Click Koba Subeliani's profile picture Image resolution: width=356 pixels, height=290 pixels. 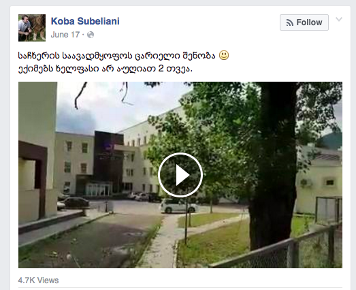tap(32, 28)
